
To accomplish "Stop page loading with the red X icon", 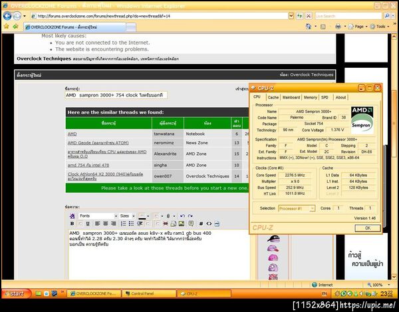I will [309, 16].
